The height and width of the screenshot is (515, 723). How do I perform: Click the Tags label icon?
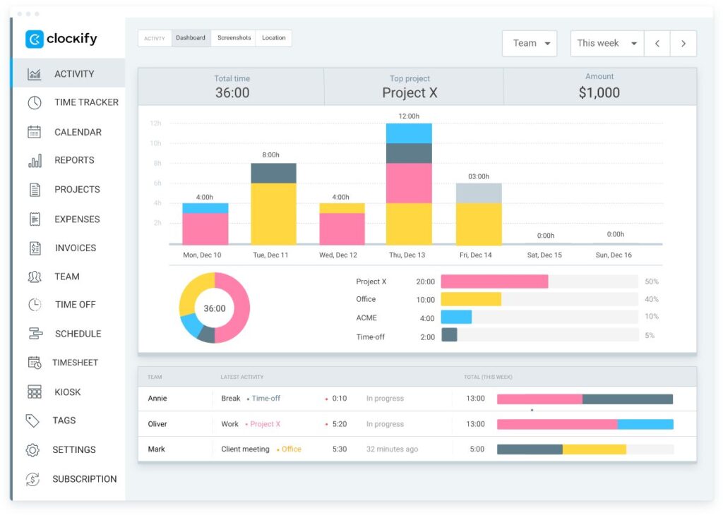click(x=32, y=420)
